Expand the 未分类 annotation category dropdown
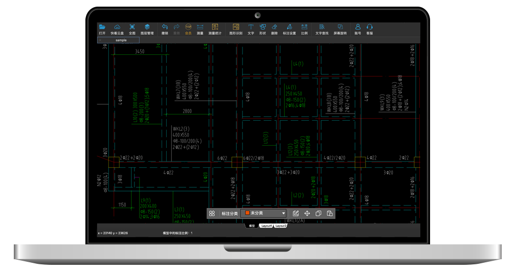 (283, 214)
